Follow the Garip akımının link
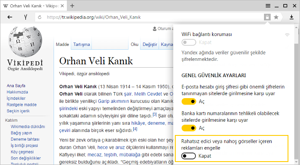The image size is (300, 165). point(114,101)
